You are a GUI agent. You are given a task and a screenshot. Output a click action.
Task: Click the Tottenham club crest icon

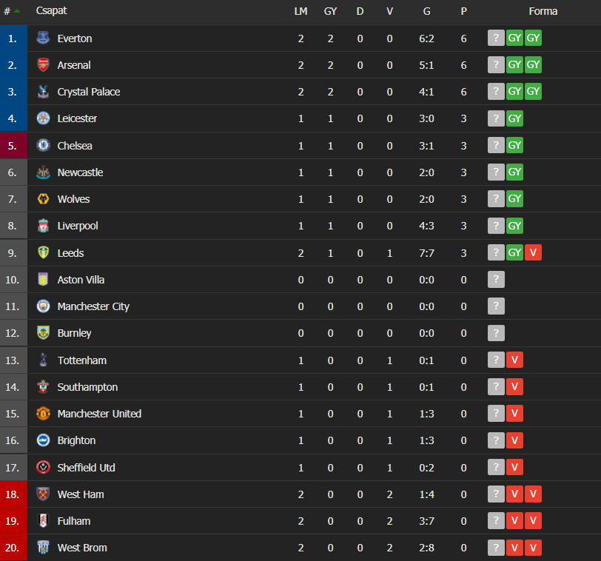click(x=43, y=360)
